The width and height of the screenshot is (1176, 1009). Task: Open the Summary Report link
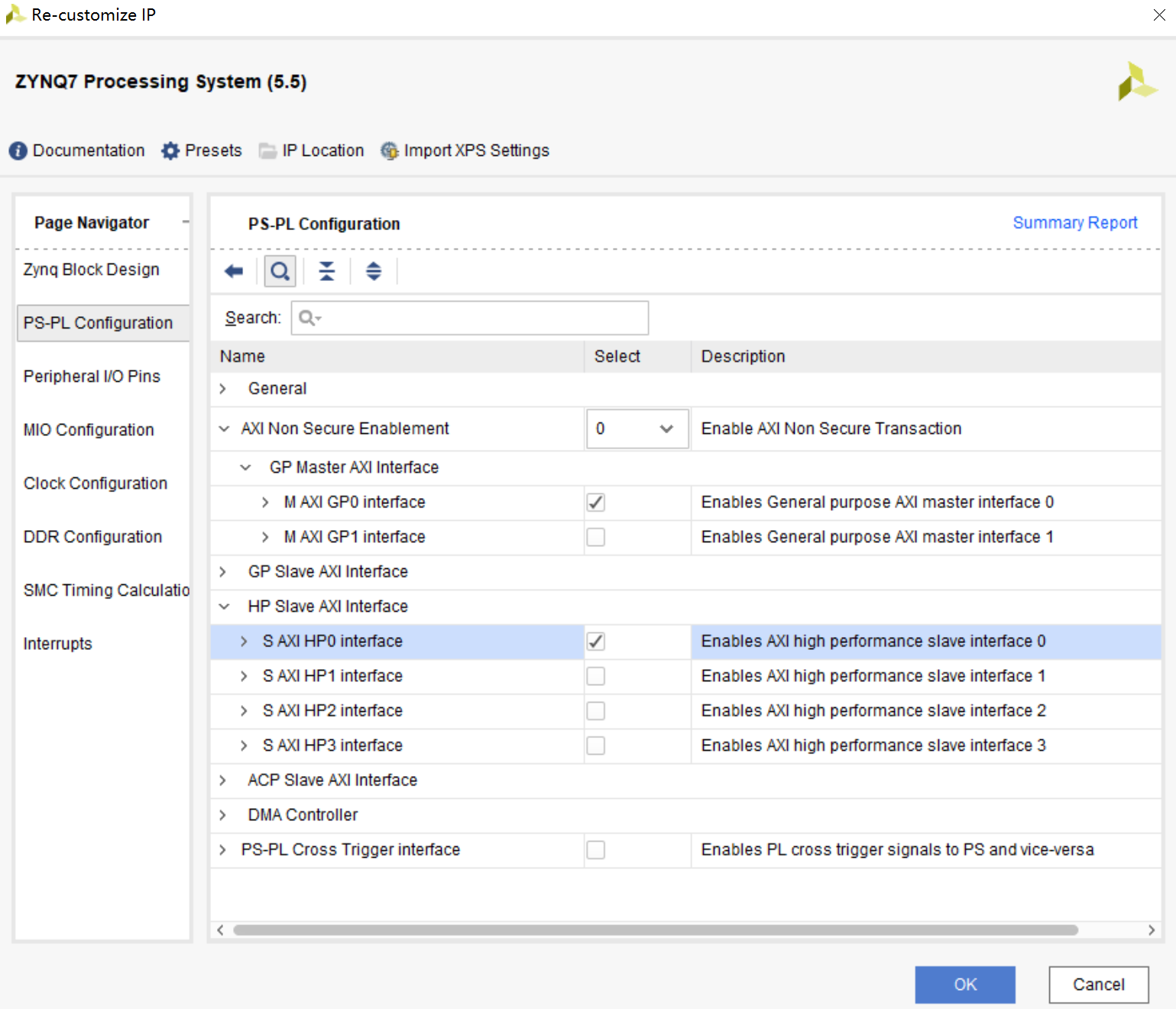coord(1075,222)
